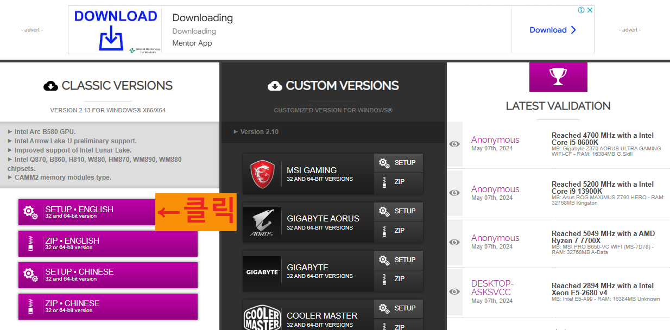Viewport: 670px width, 330px height.
Task: Click the MSI GAMING title text
Action: (x=312, y=170)
